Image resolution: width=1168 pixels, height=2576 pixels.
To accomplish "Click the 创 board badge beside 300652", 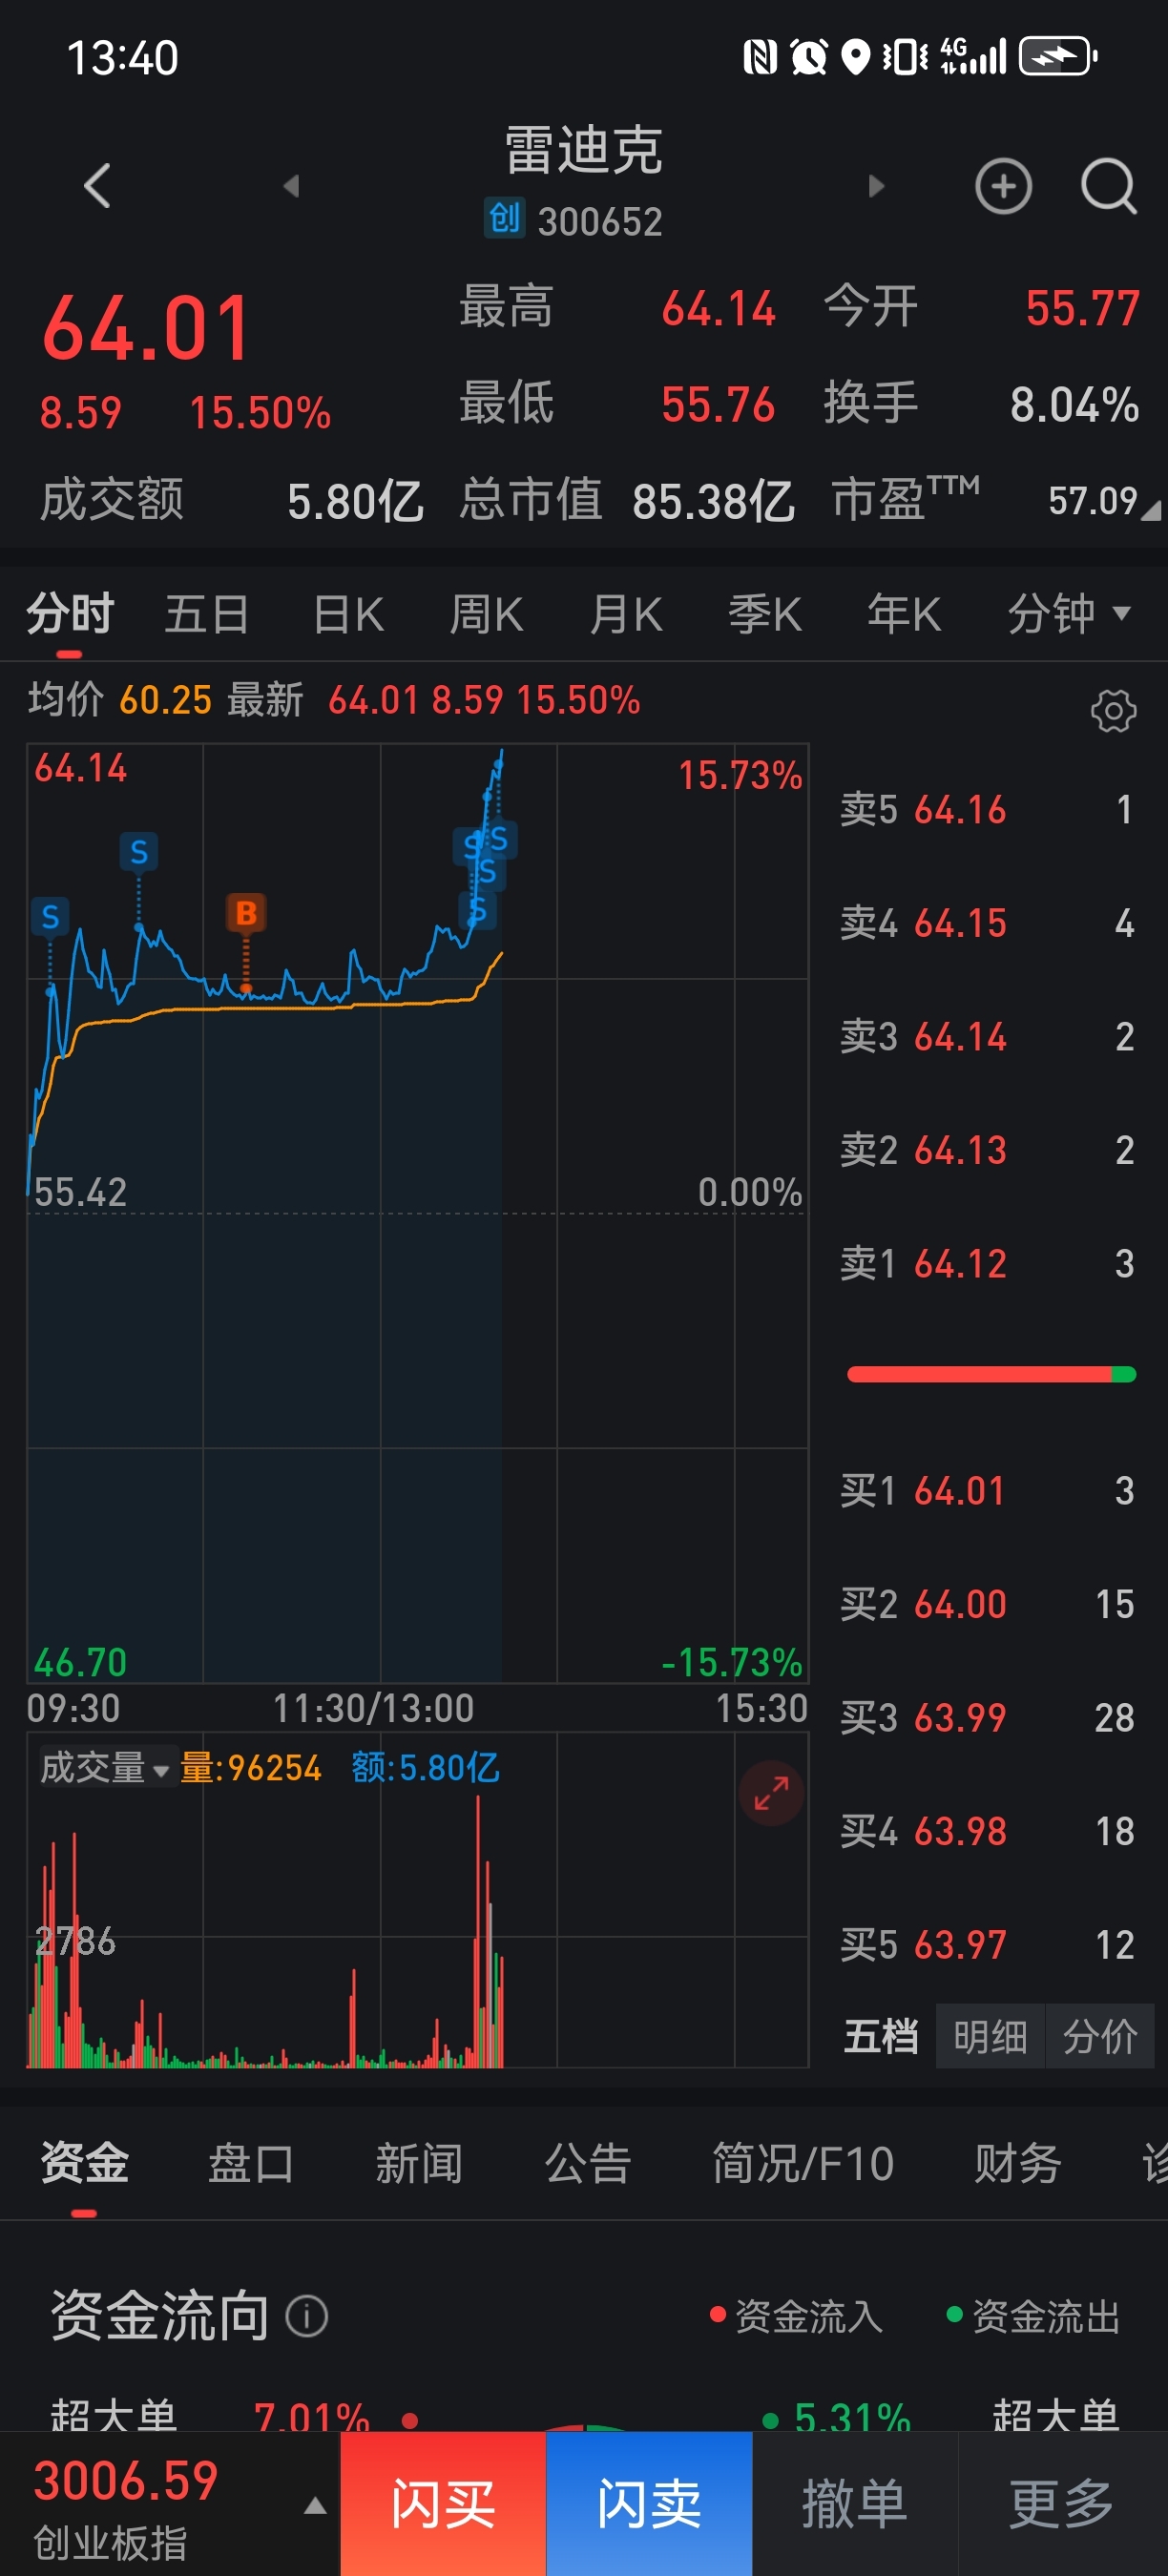I will point(505,218).
